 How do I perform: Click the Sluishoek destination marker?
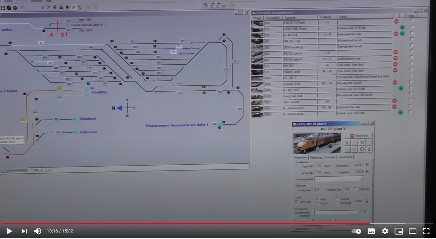click(74, 119)
